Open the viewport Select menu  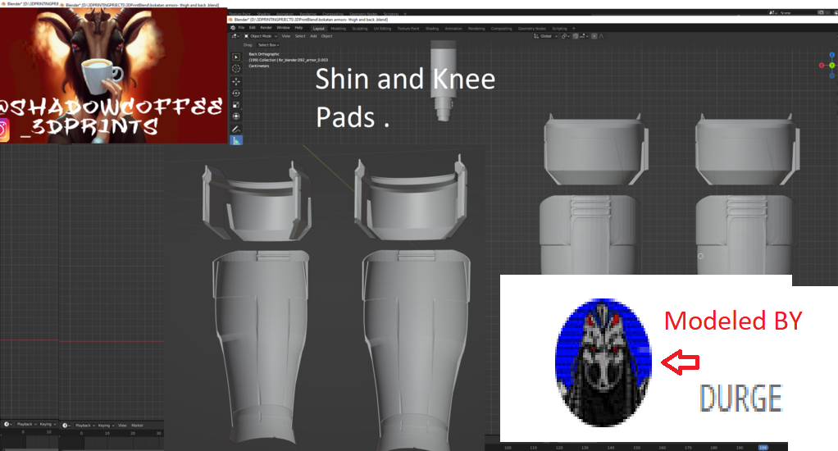click(300, 36)
